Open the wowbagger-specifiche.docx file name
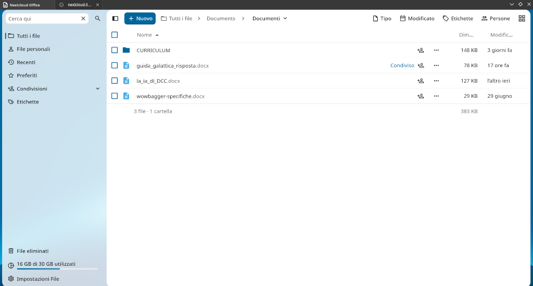The image size is (533, 286). tap(171, 96)
